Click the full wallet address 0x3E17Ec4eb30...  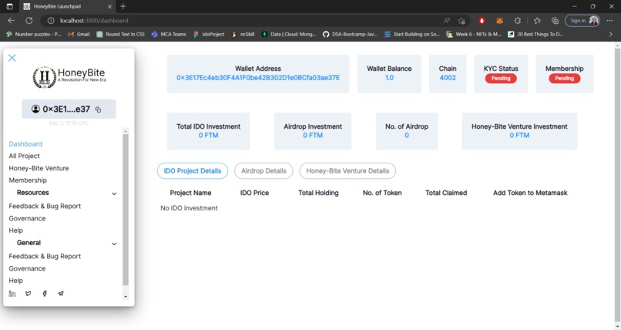258,78
